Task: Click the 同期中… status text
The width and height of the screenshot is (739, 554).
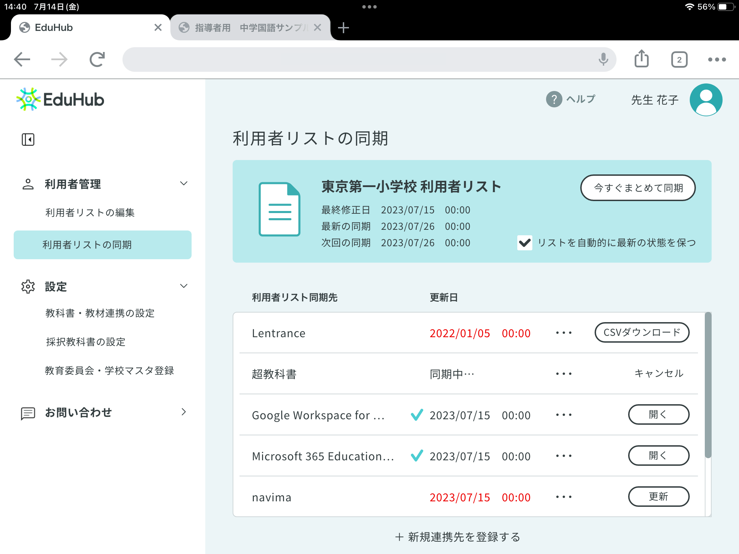Action: click(x=452, y=374)
